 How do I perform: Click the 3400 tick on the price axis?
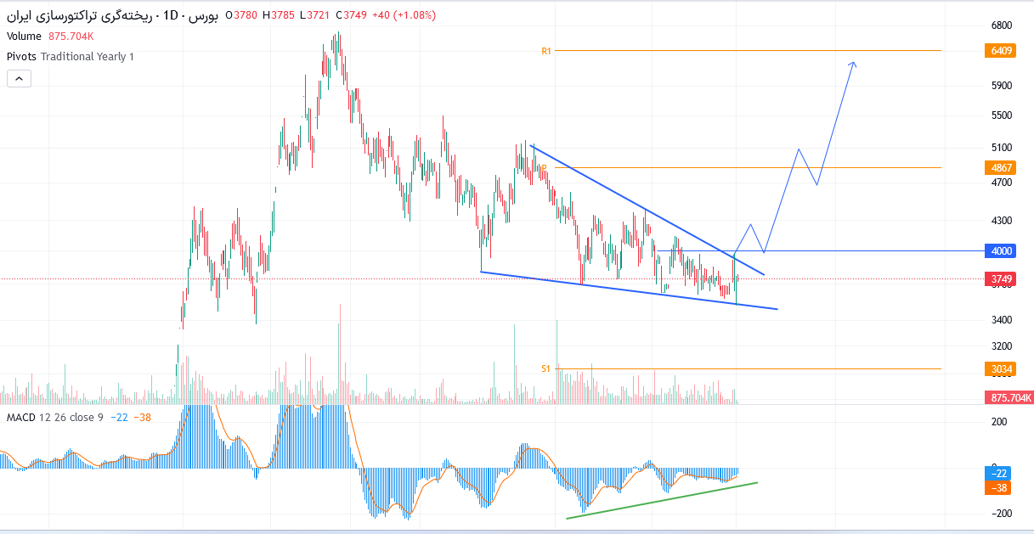(1002, 320)
